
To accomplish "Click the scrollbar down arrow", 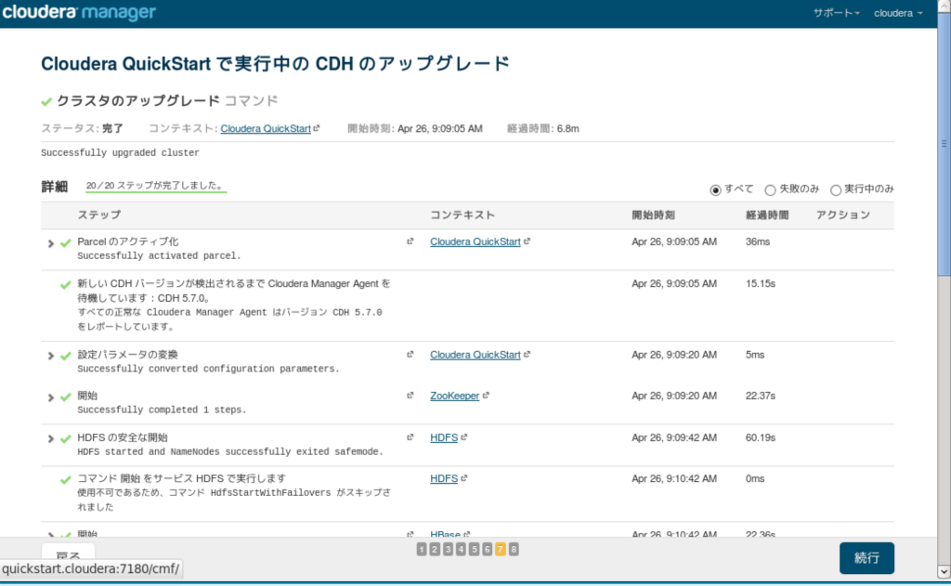I will (x=944, y=571).
